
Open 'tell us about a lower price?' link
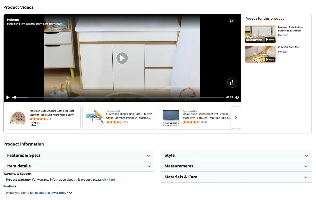pos(49,193)
